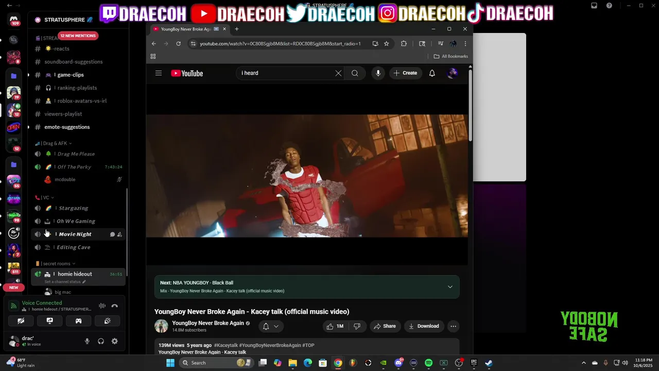Open the Chrome extensions puzzle icon

[x=404, y=44]
